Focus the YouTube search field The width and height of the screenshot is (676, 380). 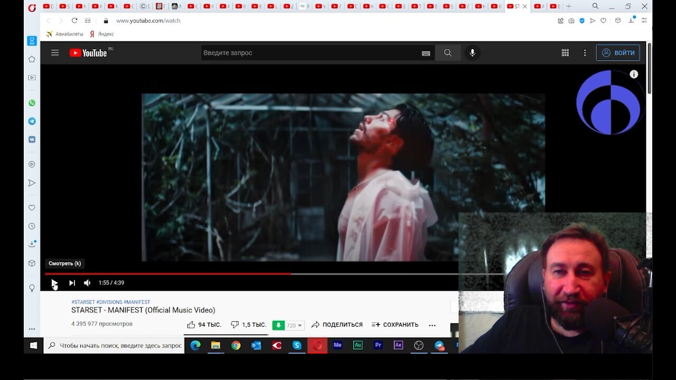click(x=311, y=53)
